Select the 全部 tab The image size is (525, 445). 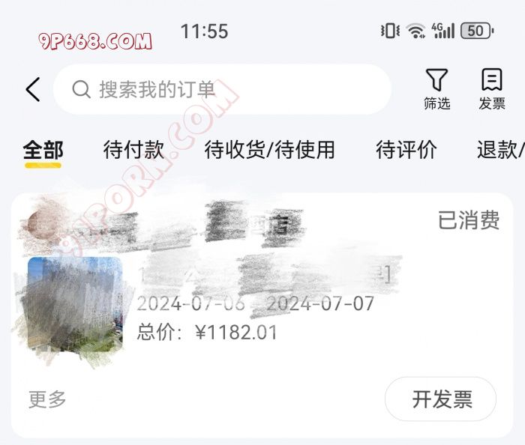[43, 150]
